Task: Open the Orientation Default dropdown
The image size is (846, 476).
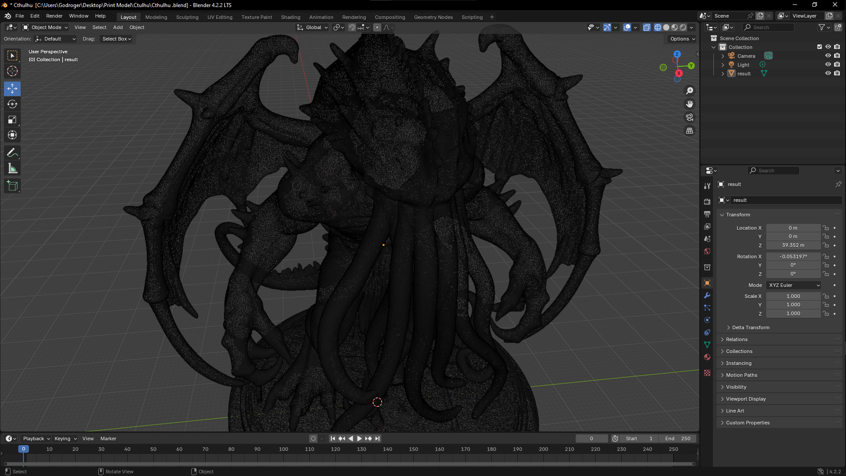Action: point(56,39)
